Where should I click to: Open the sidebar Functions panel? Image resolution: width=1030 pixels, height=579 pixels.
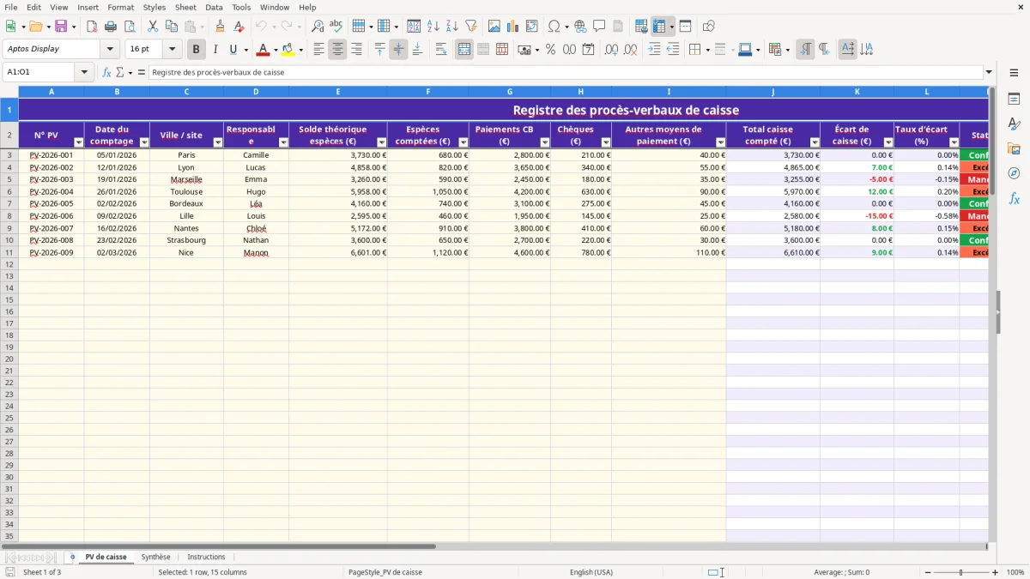(1014, 198)
